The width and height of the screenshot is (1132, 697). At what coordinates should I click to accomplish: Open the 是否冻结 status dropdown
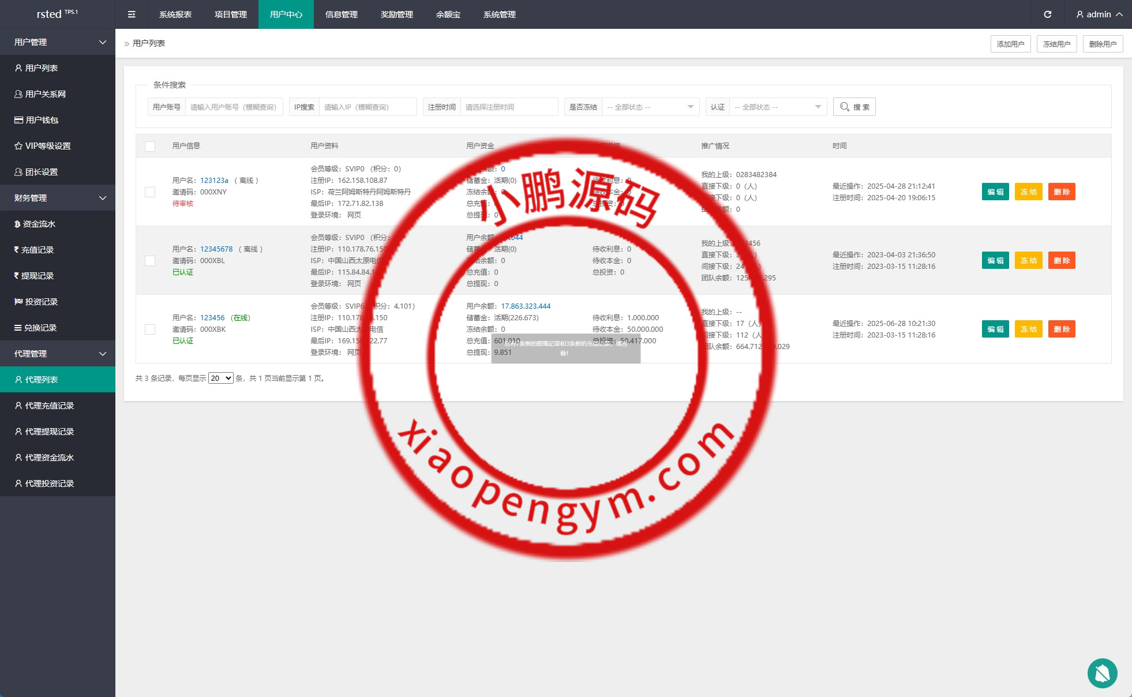point(650,107)
